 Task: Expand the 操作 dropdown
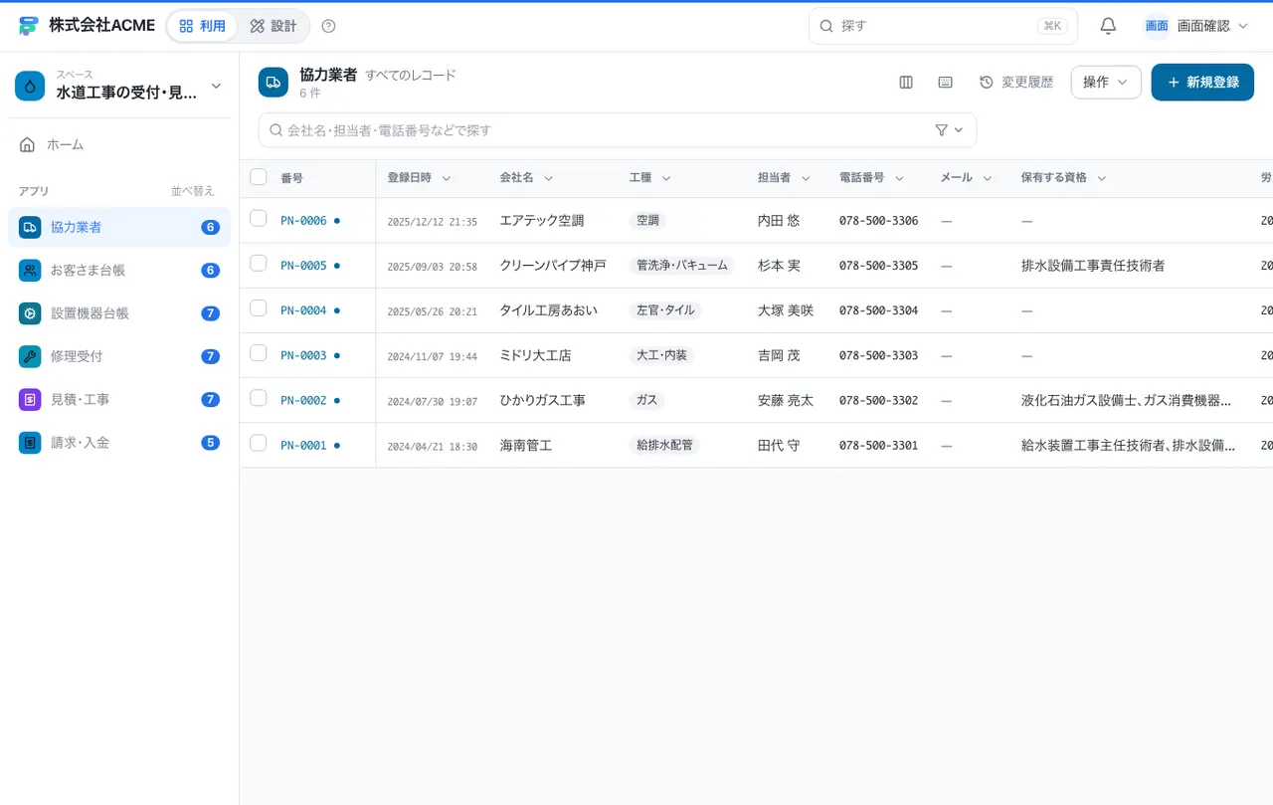(x=1106, y=83)
